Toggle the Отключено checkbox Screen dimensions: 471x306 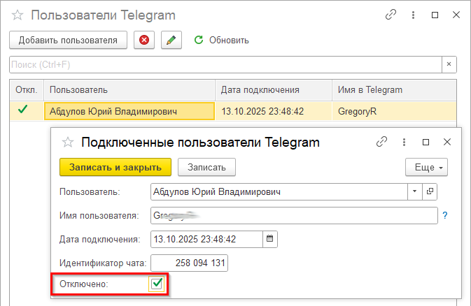157,284
